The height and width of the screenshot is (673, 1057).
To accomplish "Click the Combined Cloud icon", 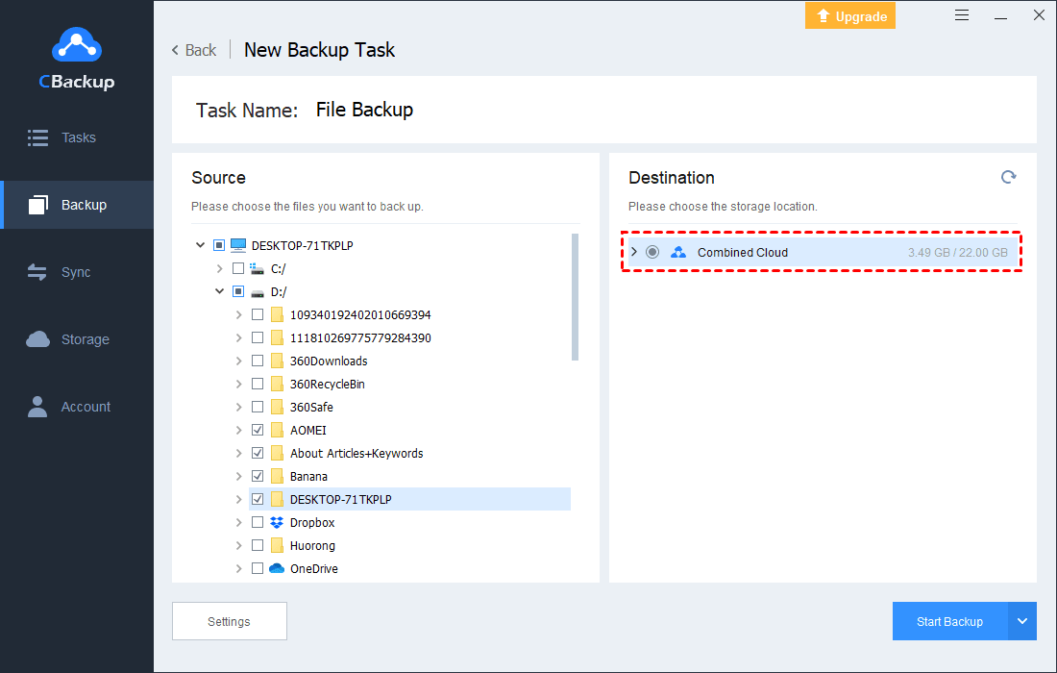I will [x=678, y=253].
